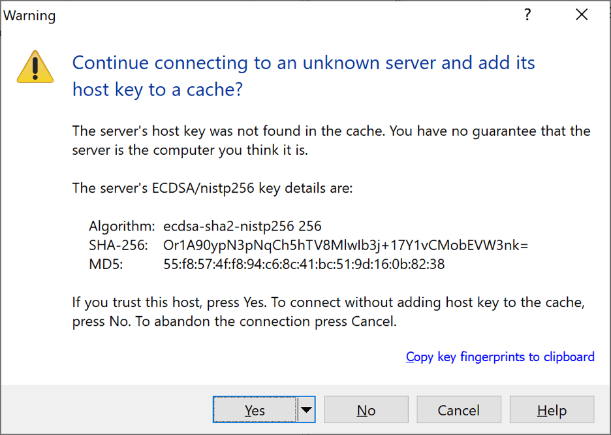The width and height of the screenshot is (611, 435).
Task: Cancel the connection attempt
Action: (x=459, y=410)
